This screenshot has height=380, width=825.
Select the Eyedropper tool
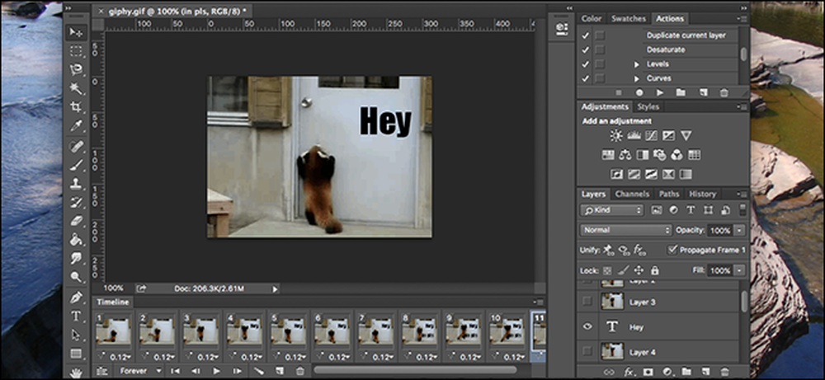(76, 126)
